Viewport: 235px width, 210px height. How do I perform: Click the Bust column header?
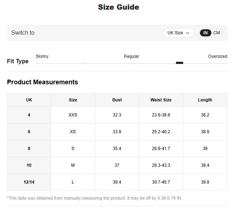point(117,100)
